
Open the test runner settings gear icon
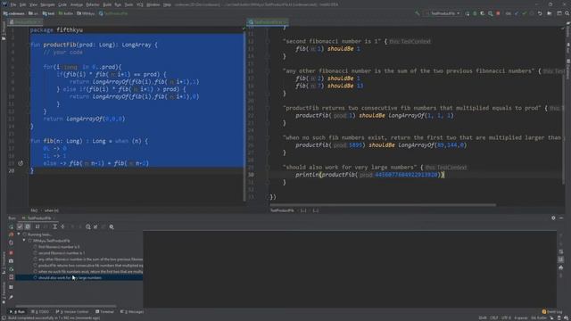pyautogui.click(x=112, y=226)
